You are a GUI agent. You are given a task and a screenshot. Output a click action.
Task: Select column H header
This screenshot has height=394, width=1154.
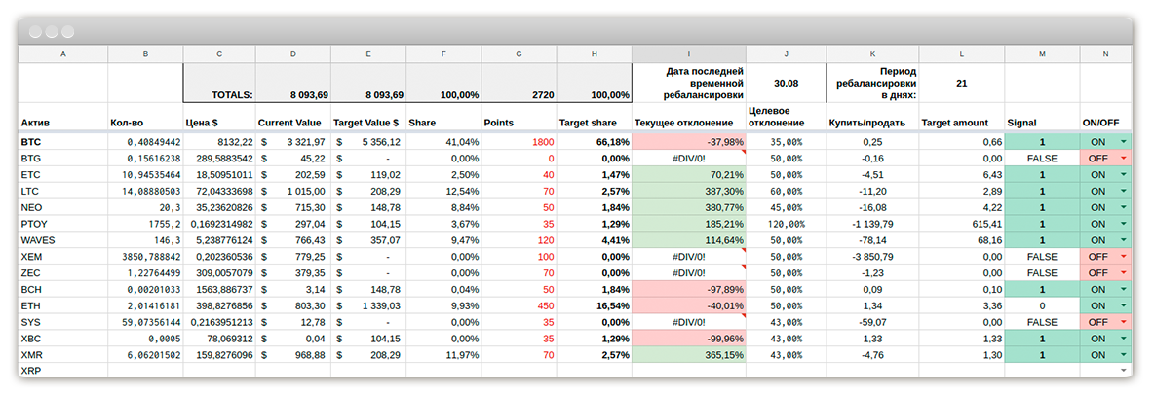[594, 54]
